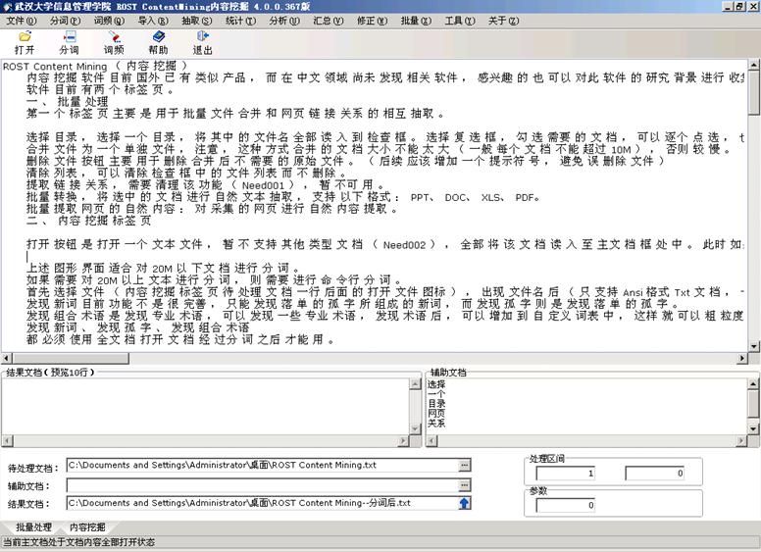Select 一个 in the 辅助文档 list

point(436,394)
